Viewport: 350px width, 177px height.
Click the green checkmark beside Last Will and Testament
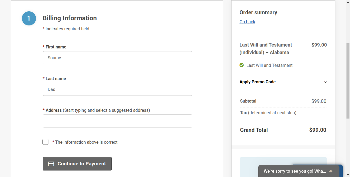242,65
